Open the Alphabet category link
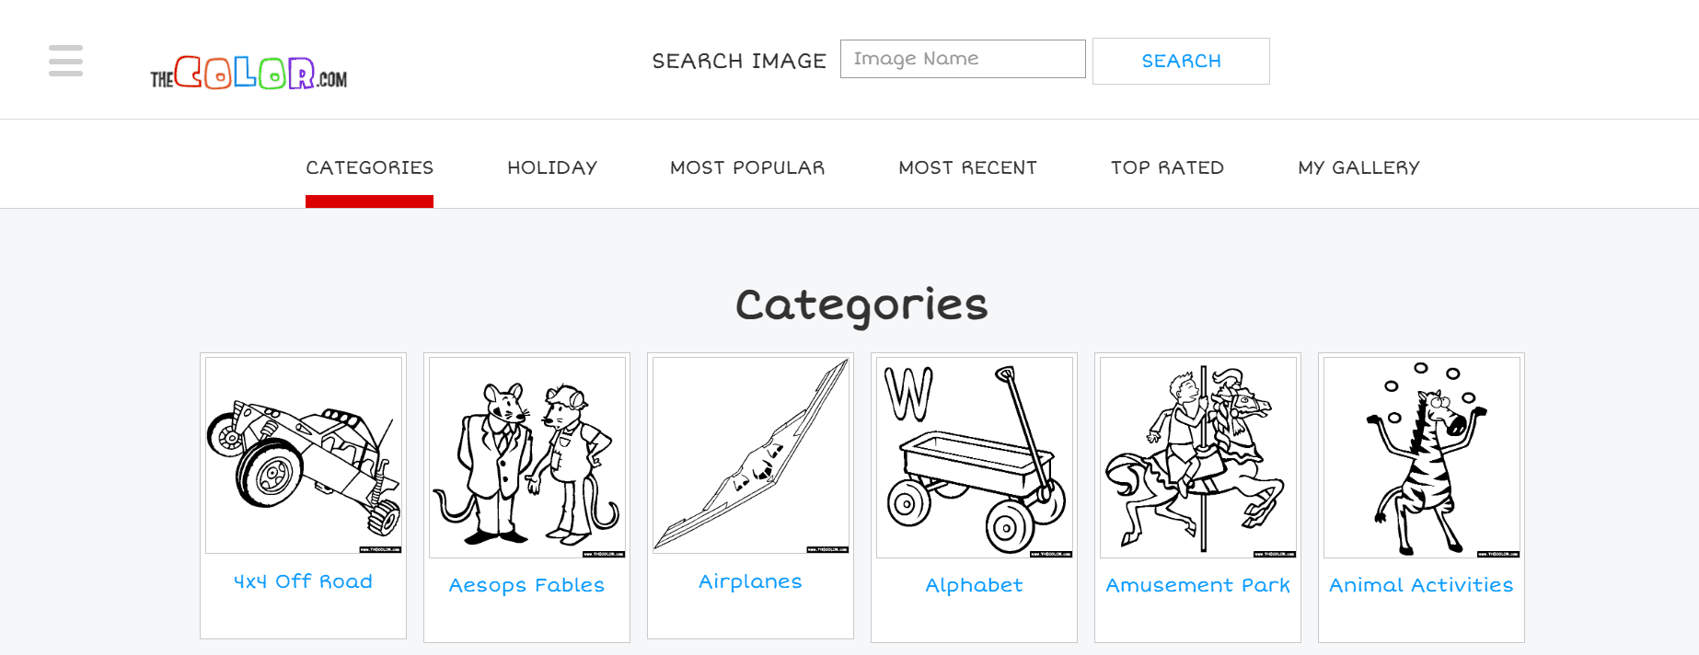The width and height of the screenshot is (1699, 655). pos(974,584)
